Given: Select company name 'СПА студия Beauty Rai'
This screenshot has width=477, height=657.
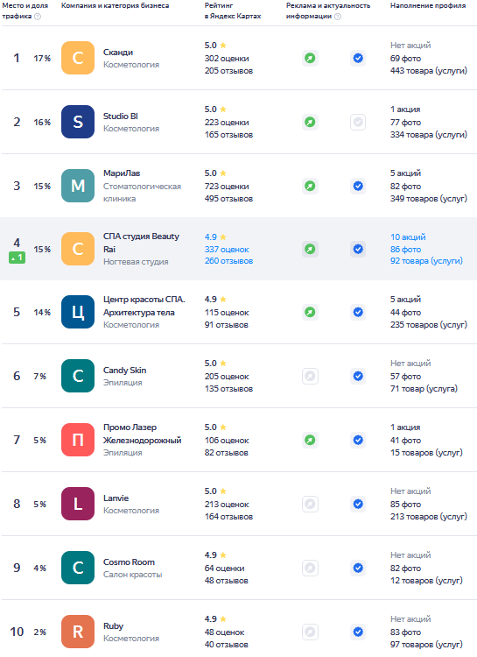Looking at the screenshot, I should (141, 243).
